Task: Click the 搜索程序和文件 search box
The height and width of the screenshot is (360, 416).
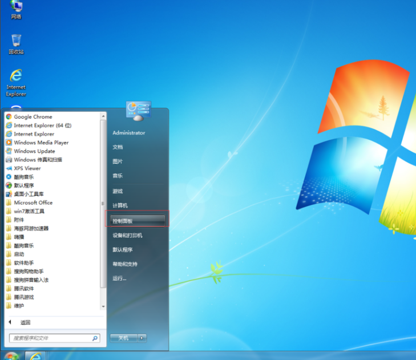Action: click(x=51, y=338)
